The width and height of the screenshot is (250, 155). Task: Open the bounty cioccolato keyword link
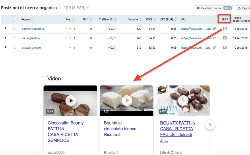coord(33,29)
